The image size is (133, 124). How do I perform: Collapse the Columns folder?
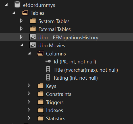click(x=29, y=53)
